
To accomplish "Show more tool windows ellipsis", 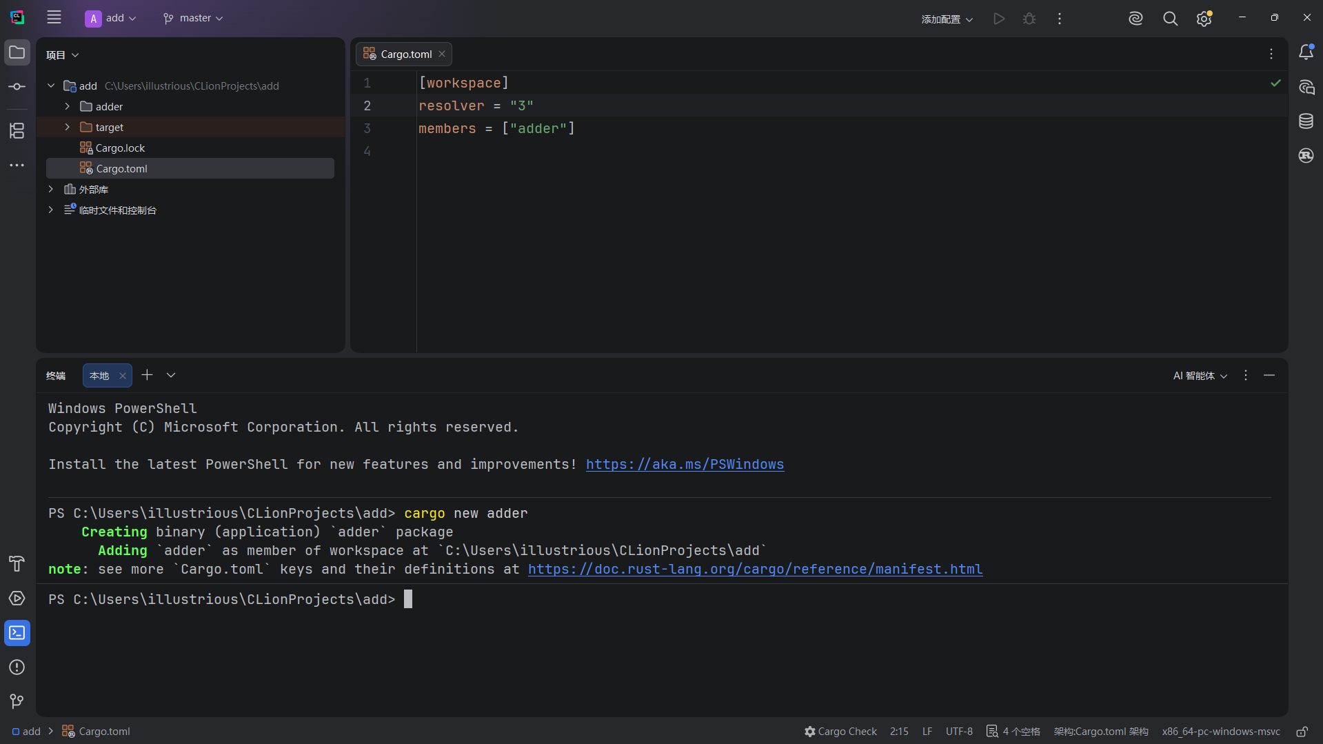I will coord(17,165).
